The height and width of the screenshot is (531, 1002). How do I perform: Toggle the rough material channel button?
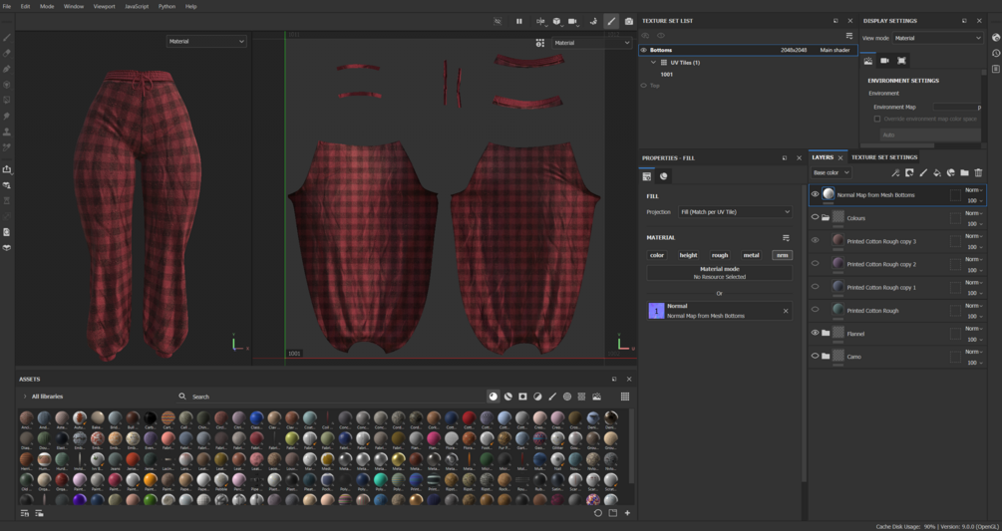720,255
